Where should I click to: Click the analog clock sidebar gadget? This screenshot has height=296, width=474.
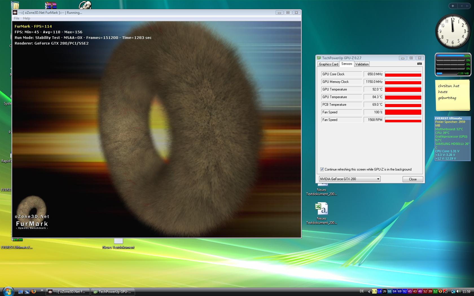(453, 31)
